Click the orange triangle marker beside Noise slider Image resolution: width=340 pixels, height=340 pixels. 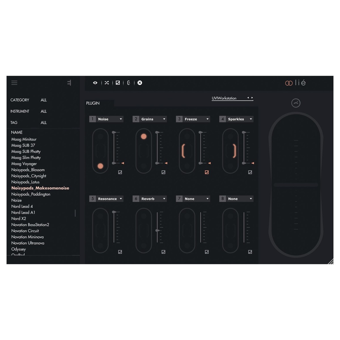point(123,163)
